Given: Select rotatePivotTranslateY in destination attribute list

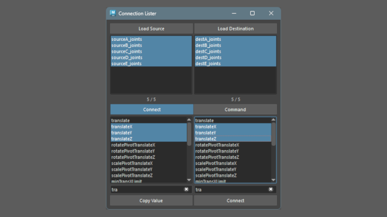Looking at the screenshot, I should (x=233, y=151).
